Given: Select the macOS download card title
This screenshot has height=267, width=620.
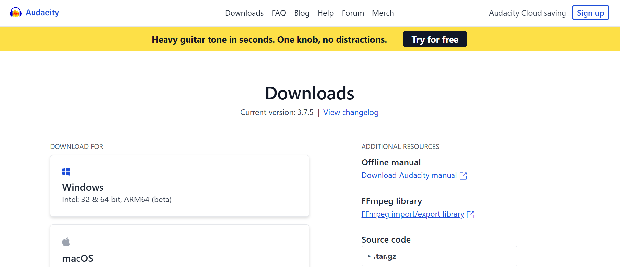Looking at the screenshot, I should click(x=78, y=258).
